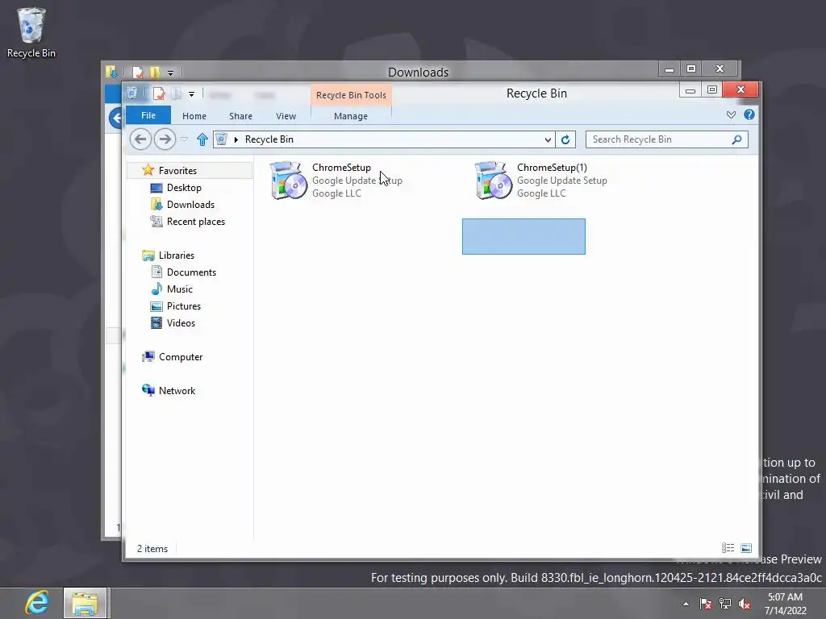Click the Recycle Bin Tools contextual tab header

[x=351, y=95]
